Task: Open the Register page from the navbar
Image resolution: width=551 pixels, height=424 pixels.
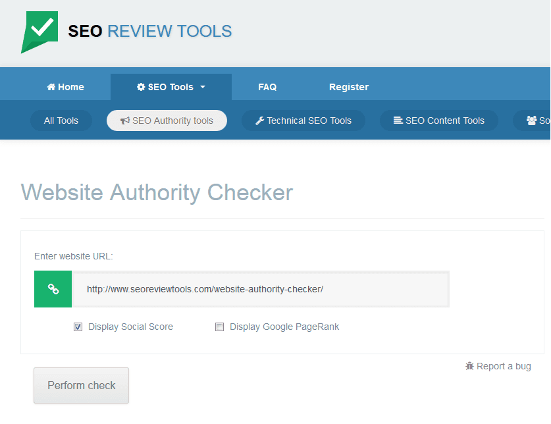Action: click(x=349, y=86)
